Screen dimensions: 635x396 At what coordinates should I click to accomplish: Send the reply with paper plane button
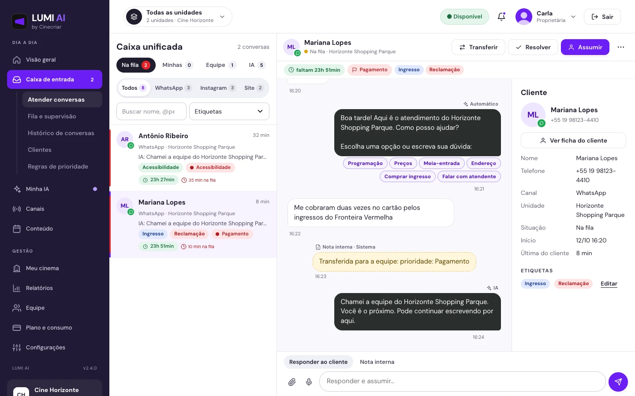click(618, 382)
